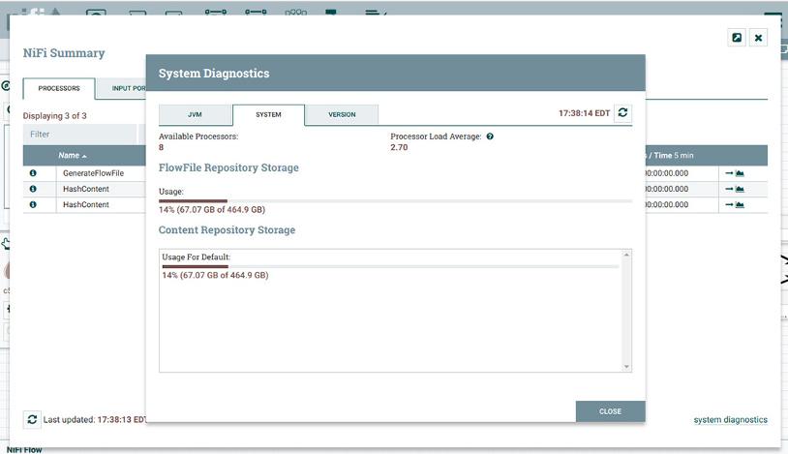This screenshot has height=454, width=788.
Task: Open status history for first HashContent
Action: coord(740,189)
